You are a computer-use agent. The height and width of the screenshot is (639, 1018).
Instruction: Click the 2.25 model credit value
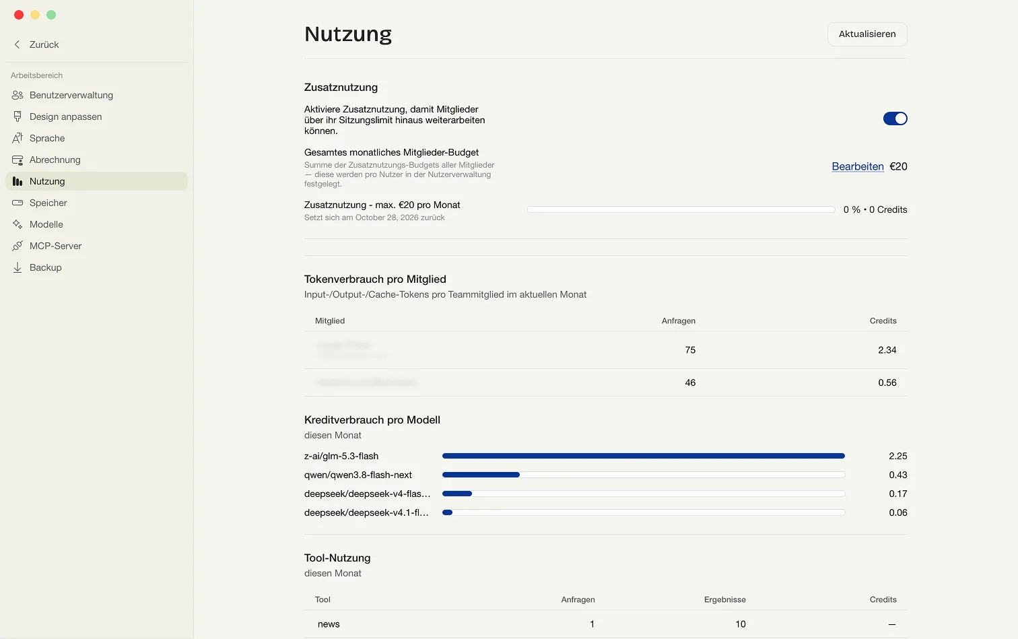pos(898,456)
